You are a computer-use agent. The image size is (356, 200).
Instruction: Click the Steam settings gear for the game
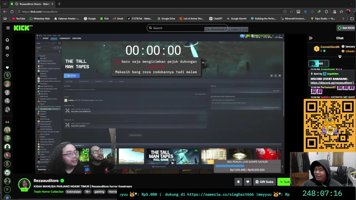[271, 76]
